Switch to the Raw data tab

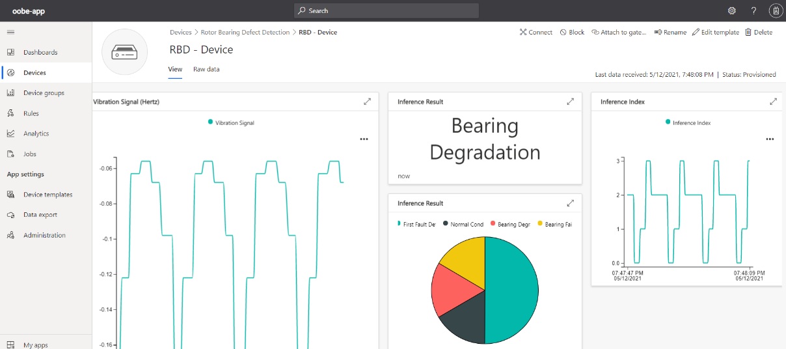click(206, 69)
